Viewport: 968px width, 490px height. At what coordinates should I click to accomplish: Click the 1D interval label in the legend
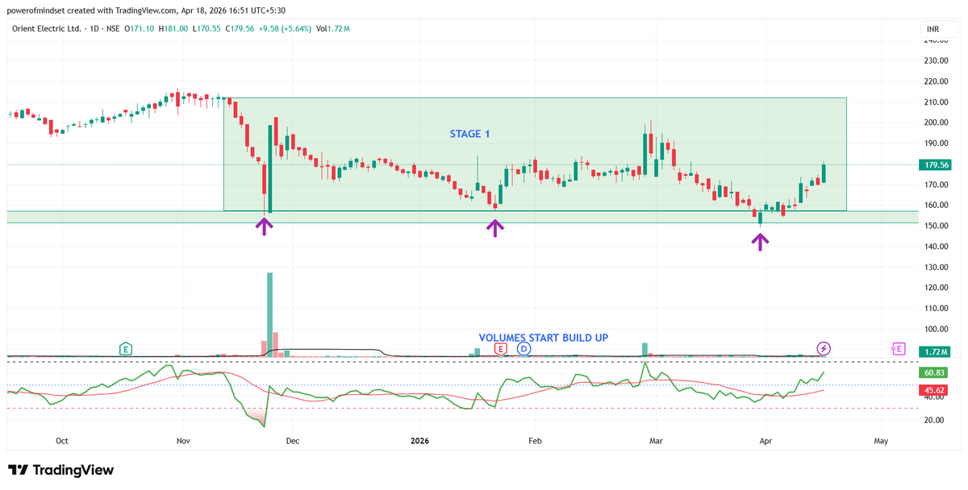(x=94, y=29)
